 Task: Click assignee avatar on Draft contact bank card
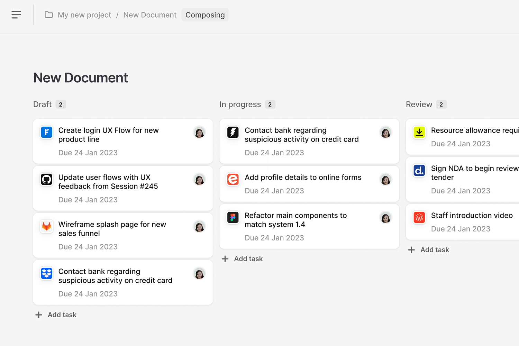tap(199, 273)
